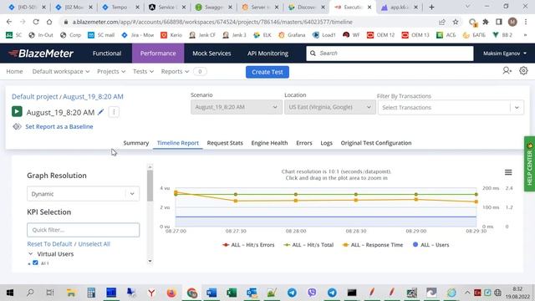Bookmark this page with the star icon

(x=456, y=22)
